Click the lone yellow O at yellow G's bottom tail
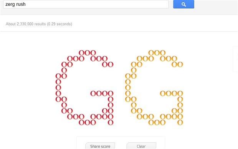 point(180,123)
